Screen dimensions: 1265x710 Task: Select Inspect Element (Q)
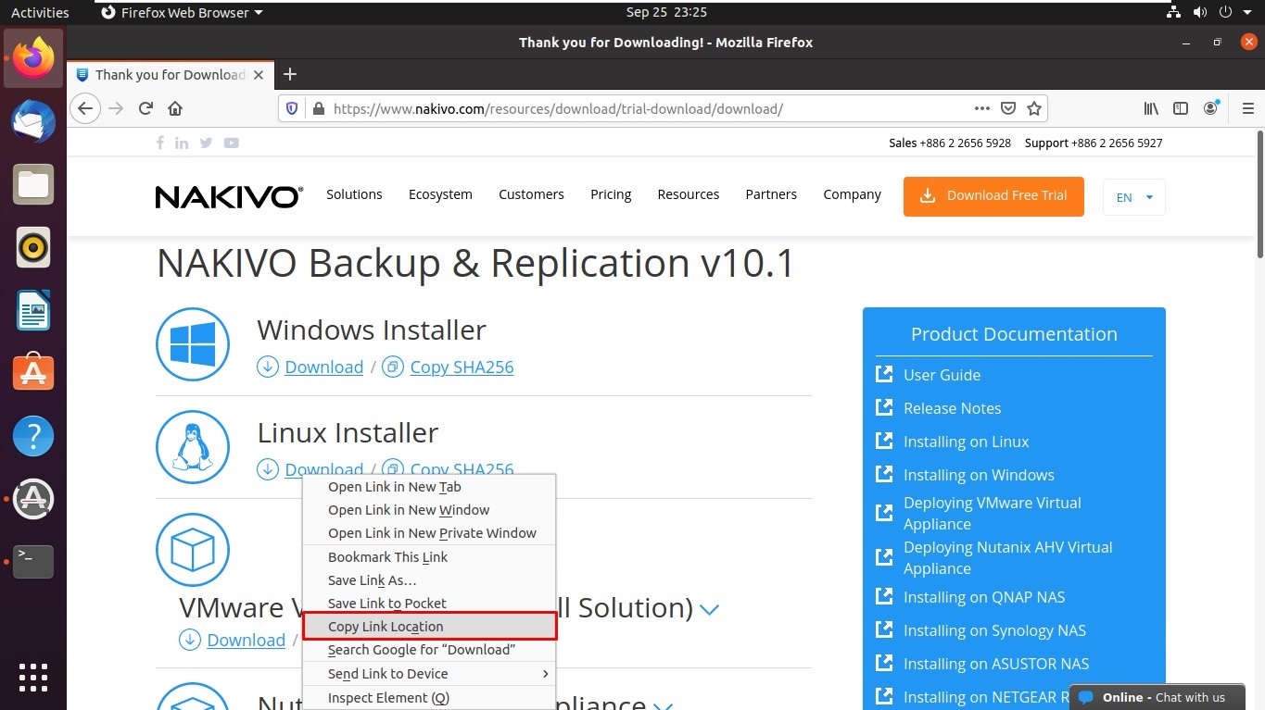[x=429, y=698]
